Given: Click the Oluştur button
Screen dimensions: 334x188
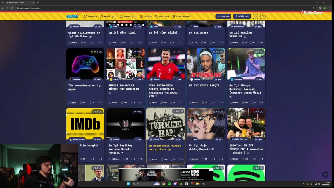Looking at the screenshot, I should [223, 16].
